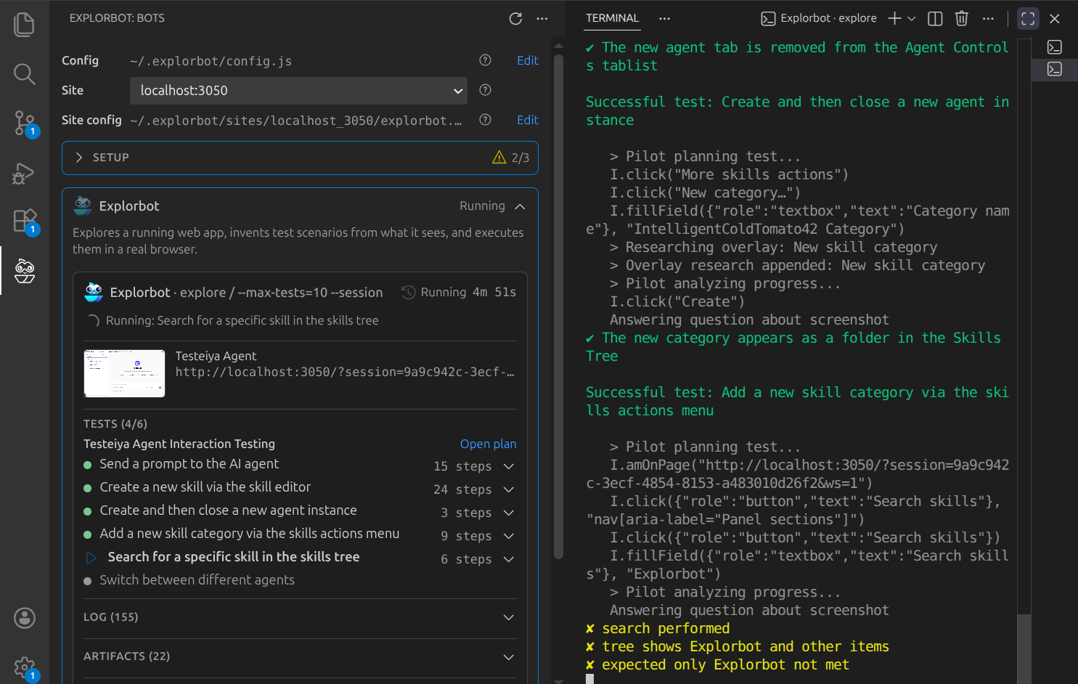This screenshot has height=684, width=1078.
Task: Expand the SETUP section
Action: (300, 158)
